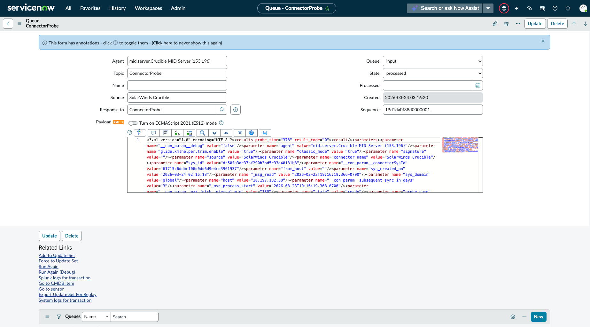Open Now Assist sparkle icon in header

(517, 8)
